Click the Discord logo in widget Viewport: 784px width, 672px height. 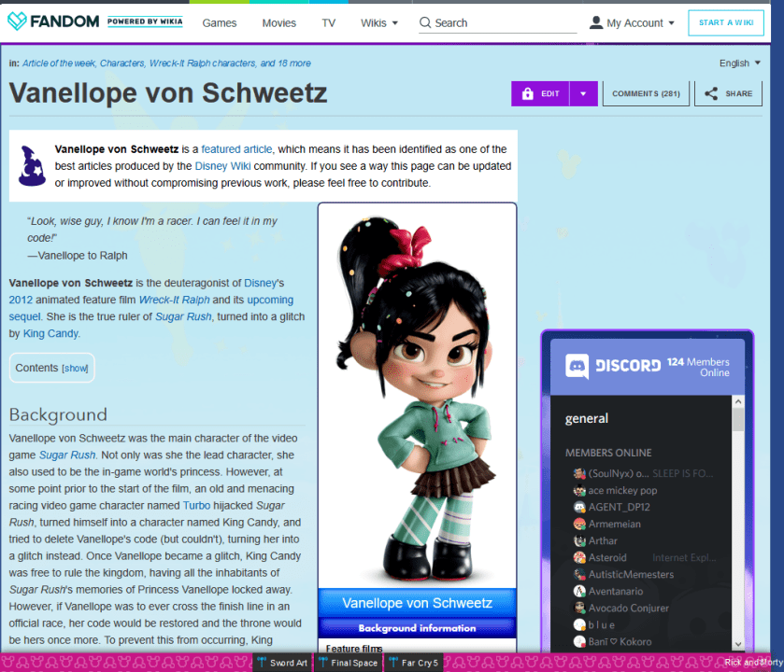pyautogui.click(x=577, y=365)
